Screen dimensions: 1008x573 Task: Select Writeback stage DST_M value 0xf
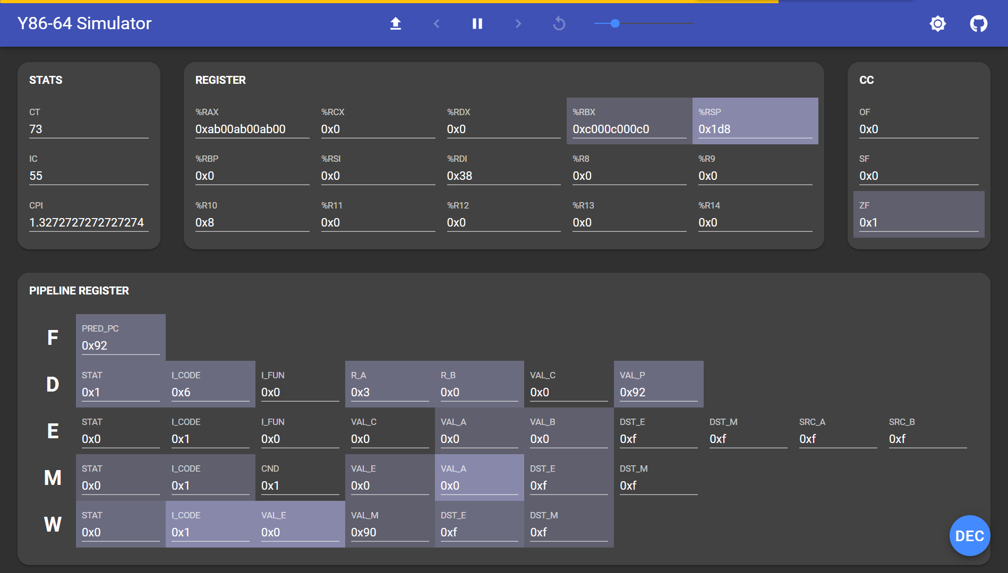(x=569, y=533)
